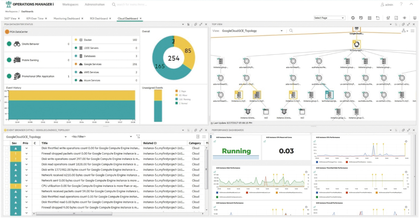This screenshot has height=218, width=419.
Task: Select the checkbox for Disk write operations event
Action: pos(6,159)
